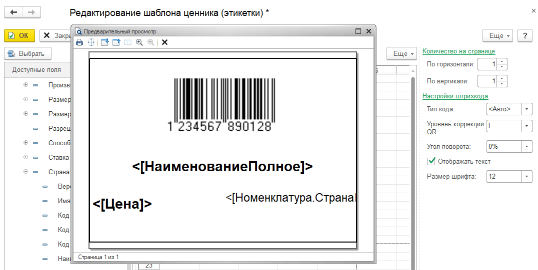Adjust the По горизонтали spinner arrows
Viewport: 538px width, 270px height.
point(502,64)
